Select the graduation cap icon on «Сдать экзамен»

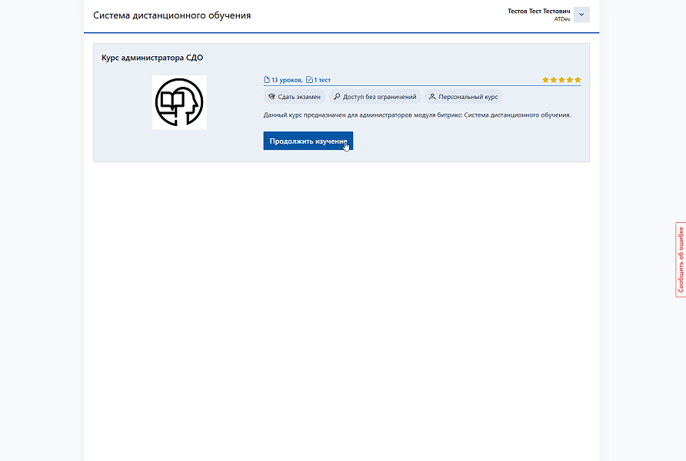[x=272, y=96]
